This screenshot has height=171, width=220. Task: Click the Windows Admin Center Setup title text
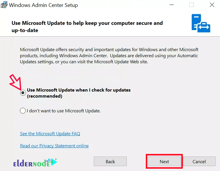point(43,5)
